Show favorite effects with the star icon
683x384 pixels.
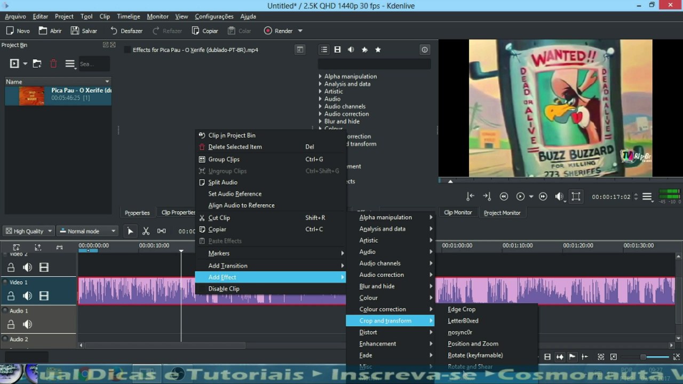[378, 50]
